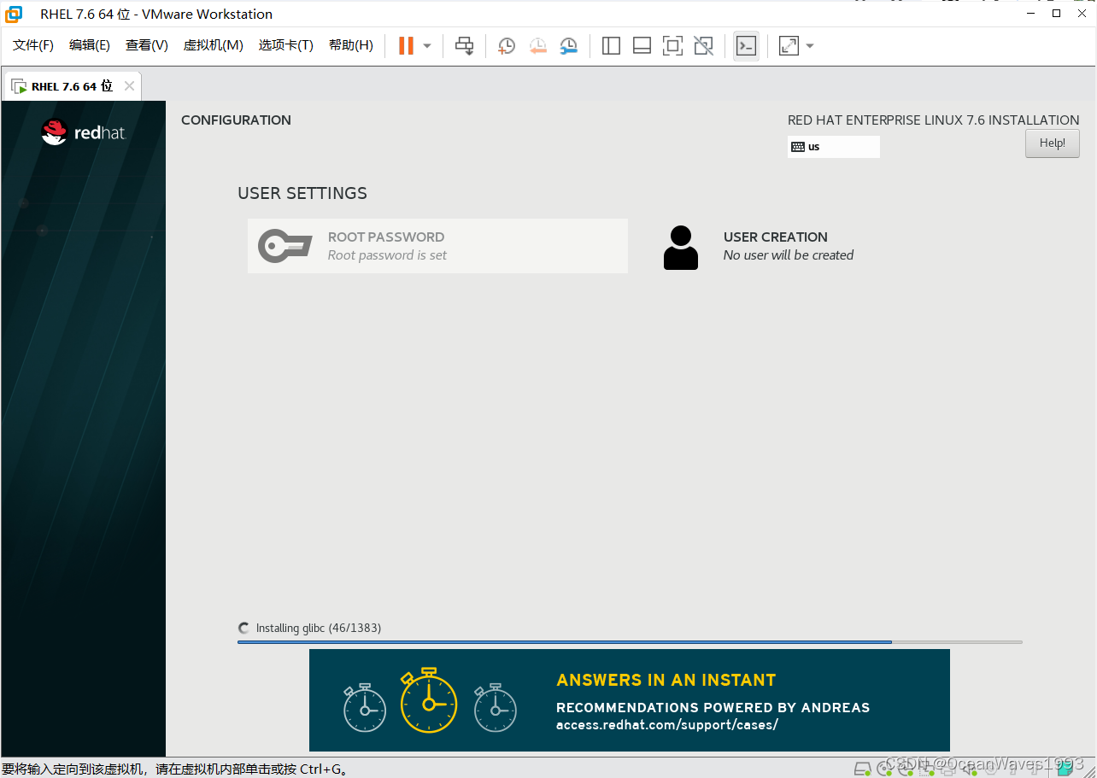Revert to the previous snapshot
The width and height of the screenshot is (1097, 778).
click(x=537, y=46)
